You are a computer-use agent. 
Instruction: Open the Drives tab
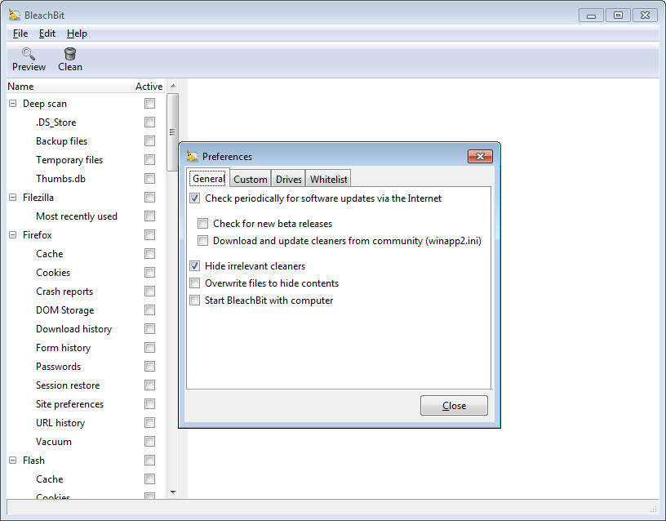coord(289,180)
